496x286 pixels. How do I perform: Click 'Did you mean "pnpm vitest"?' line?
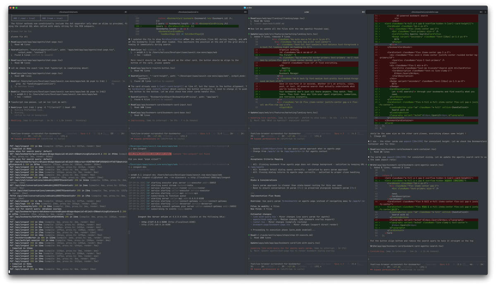click(x=145, y=159)
